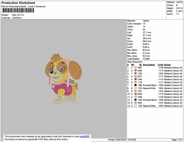
Task: Click stitch count 2037 in stop 4 row
Action: pos(140,76)
